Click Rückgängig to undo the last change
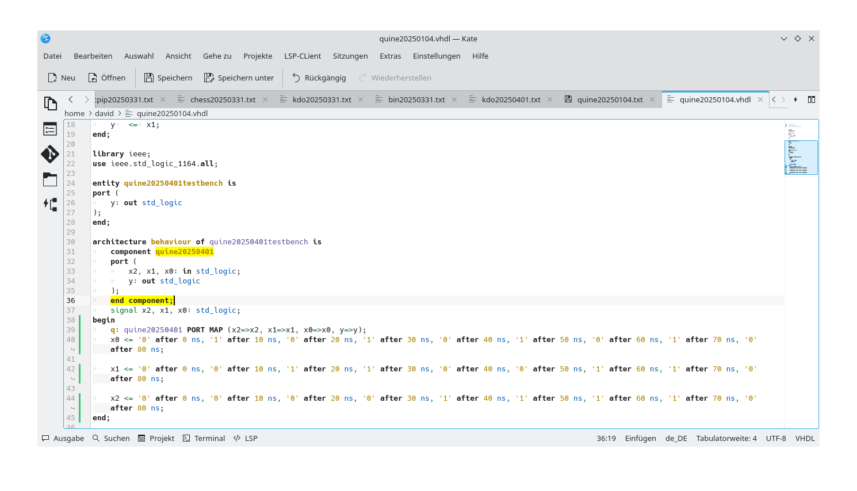The image size is (857, 491). pos(319,78)
